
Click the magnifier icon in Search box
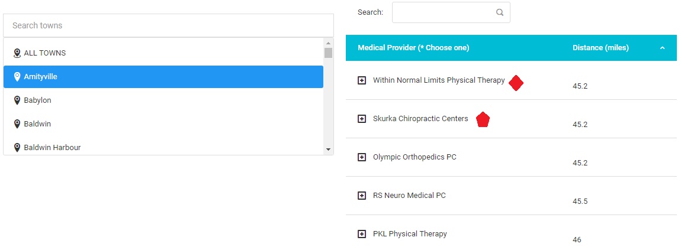point(500,12)
